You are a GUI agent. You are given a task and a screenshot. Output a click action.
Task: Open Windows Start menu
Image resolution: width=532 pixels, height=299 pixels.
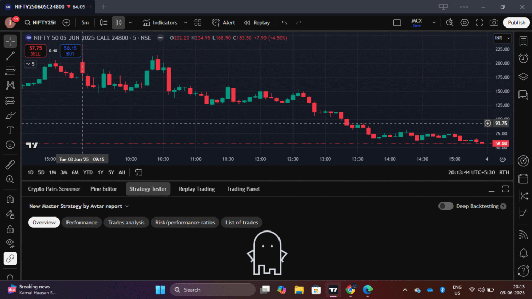point(160,290)
